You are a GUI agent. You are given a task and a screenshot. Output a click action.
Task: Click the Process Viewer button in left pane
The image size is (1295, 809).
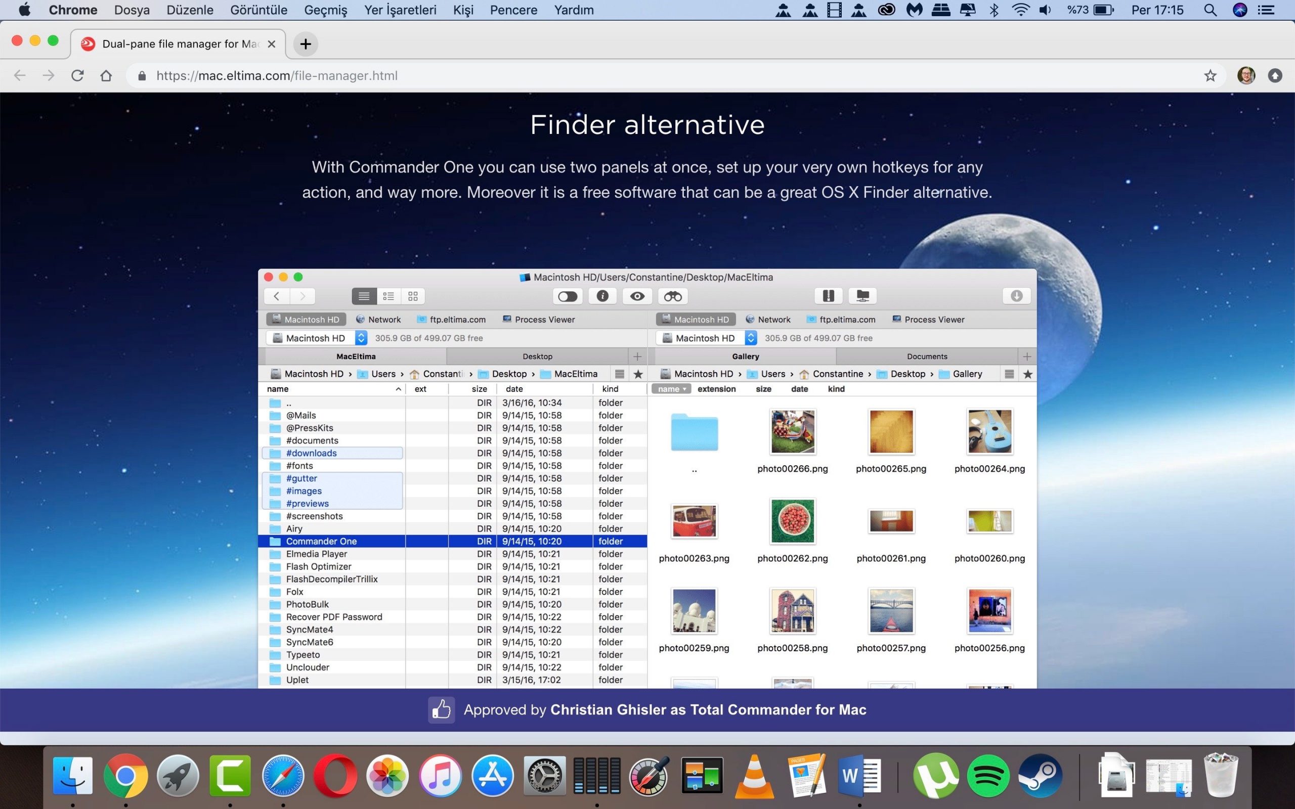coord(538,320)
